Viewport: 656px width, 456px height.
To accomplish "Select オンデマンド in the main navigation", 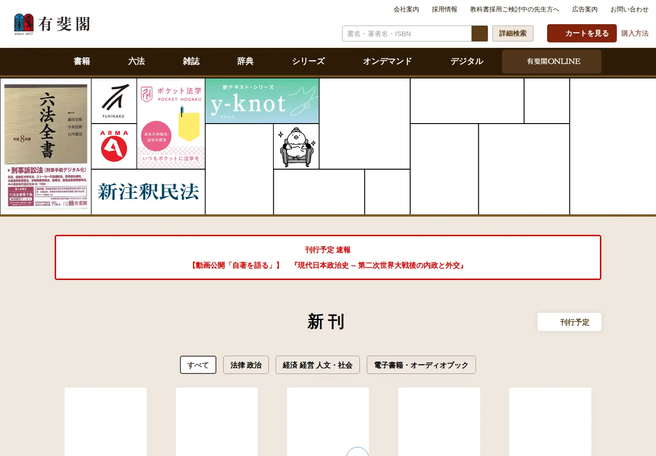I will click(x=387, y=61).
